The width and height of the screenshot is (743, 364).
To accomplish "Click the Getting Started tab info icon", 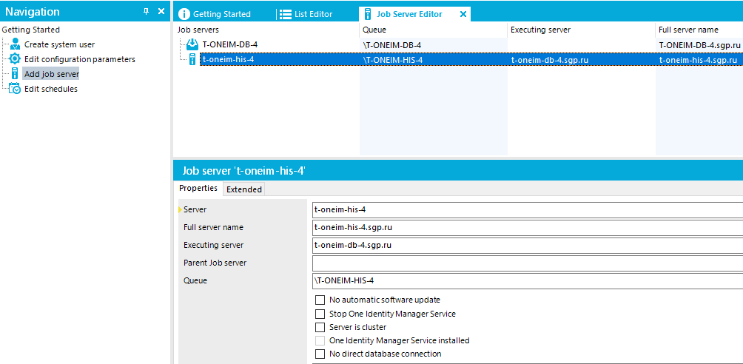I will point(184,14).
